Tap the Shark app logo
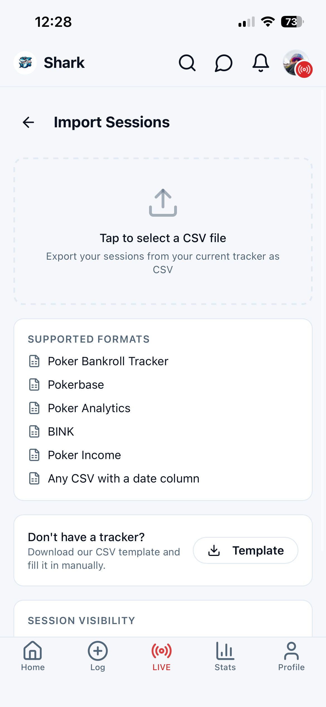The height and width of the screenshot is (707, 326). [x=25, y=63]
